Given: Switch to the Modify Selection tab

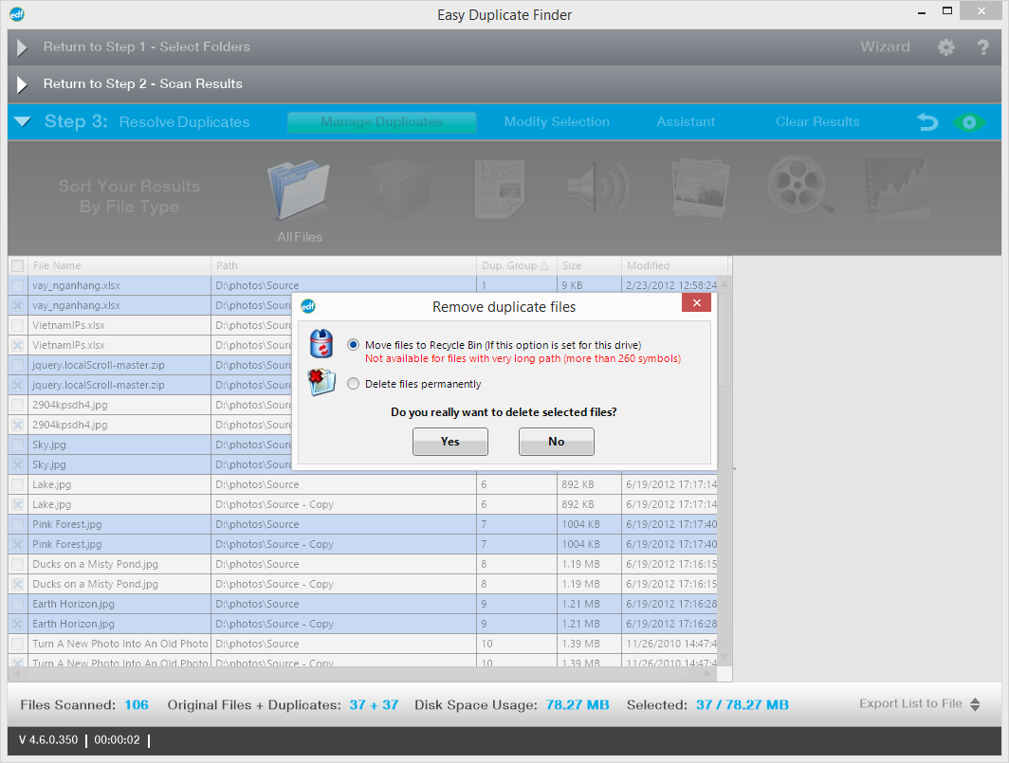Looking at the screenshot, I should coord(557,121).
